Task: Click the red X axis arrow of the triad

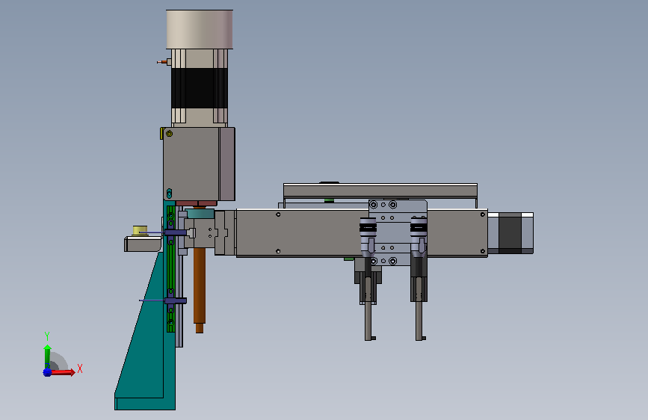Action: pyautogui.click(x=62, y=372)
